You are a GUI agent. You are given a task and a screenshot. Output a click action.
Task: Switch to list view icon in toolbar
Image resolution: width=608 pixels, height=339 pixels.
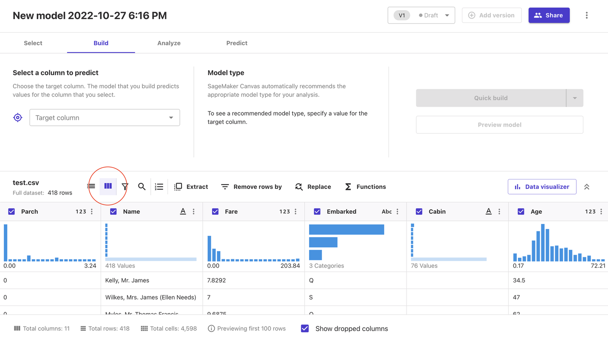coord(91,186)
